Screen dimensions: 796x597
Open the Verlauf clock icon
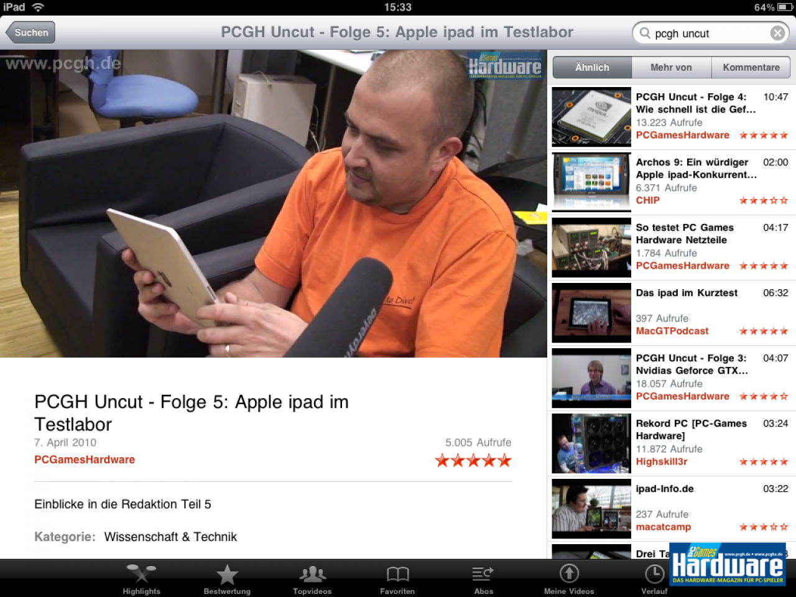[x=654, y=573]
